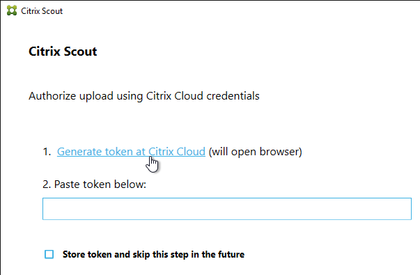Image resolution: width=420 pixels, height=275 pixels.
Task: Click the word credentials in authorize text
Action: pyautogui.click(x=233, y=96)
